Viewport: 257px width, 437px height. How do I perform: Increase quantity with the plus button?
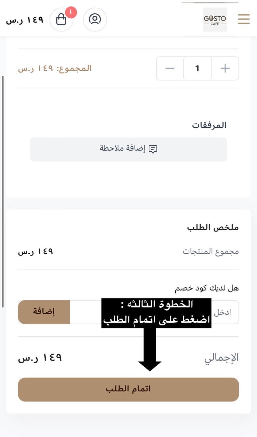[225, 68]
